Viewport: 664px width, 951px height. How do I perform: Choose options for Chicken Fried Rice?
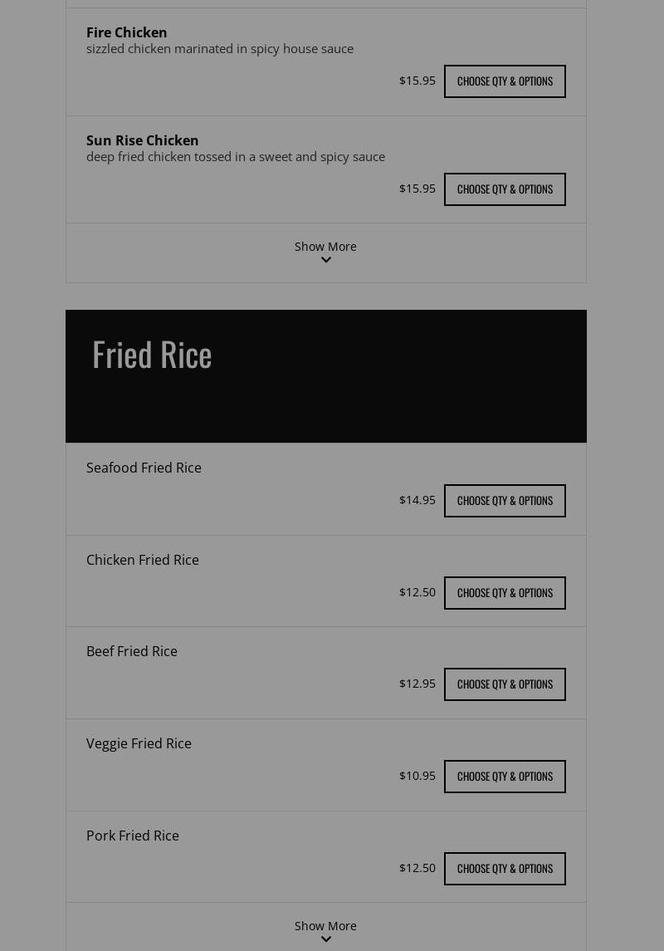click(x=505, y=593)
